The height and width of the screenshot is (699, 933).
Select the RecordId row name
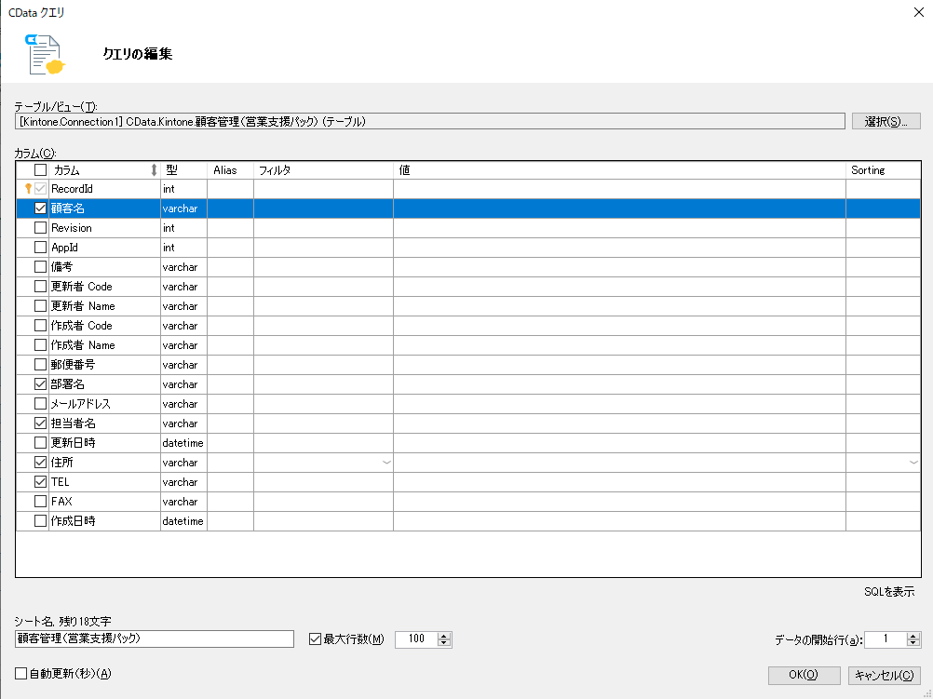[x=72, y=189]
